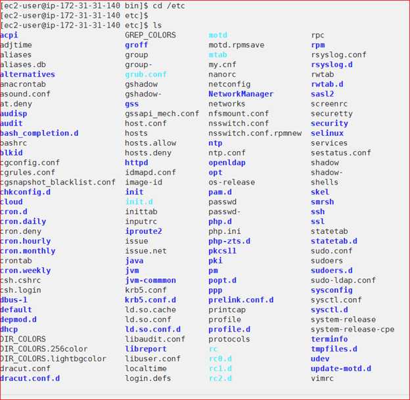
Task: Click openldap directory
Action: coord(227,163)
